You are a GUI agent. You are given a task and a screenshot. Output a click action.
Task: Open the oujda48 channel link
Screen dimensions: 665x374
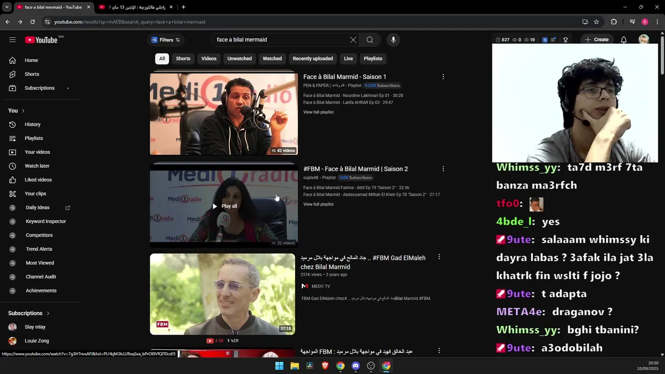[311, 178]
